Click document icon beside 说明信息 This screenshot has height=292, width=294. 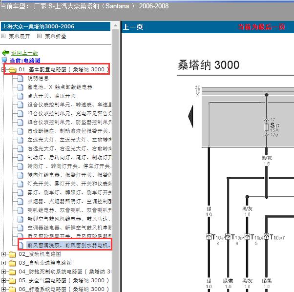click(x=20, y=78)
